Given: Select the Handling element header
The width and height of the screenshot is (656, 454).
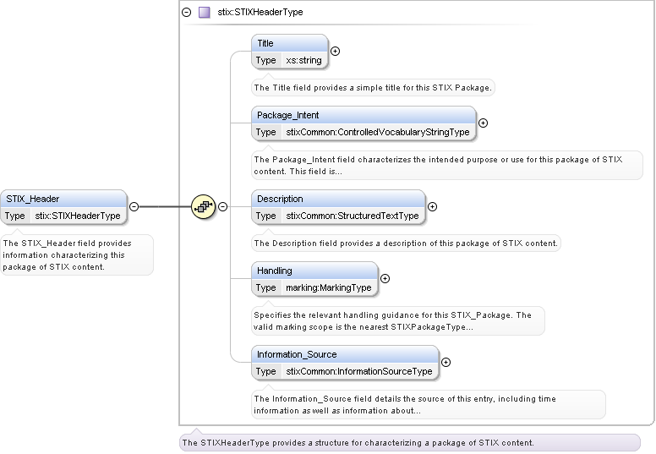Looking at the screenshot, I should (314, 271).
